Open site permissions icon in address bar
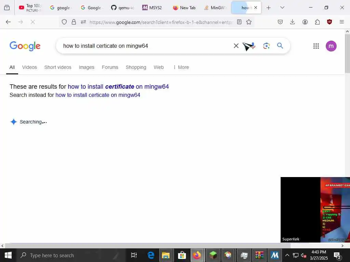The width and height of the screenshot is (350, 262). (x=83, y=22)
